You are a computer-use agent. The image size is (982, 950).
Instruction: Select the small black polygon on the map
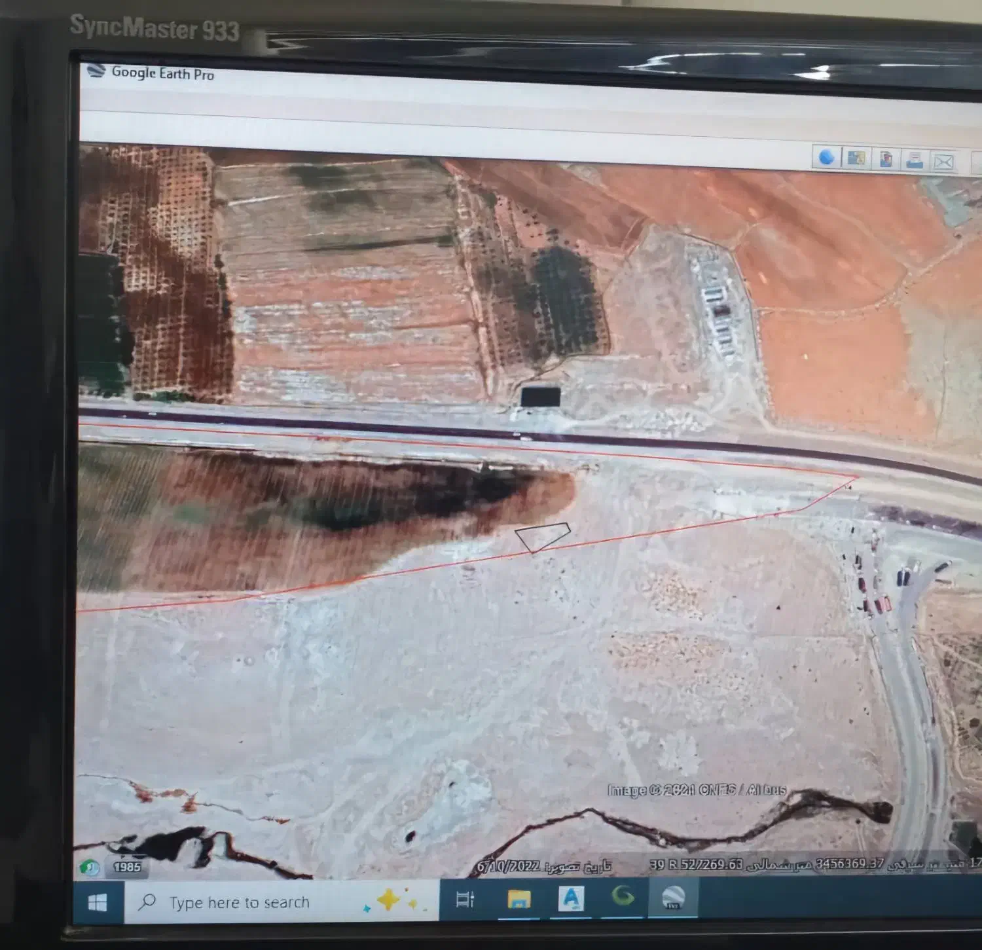[543, 537]
